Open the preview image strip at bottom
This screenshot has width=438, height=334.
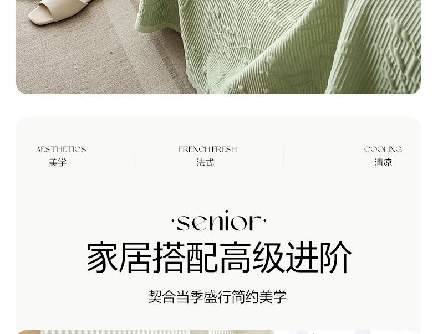click(218, 332)
